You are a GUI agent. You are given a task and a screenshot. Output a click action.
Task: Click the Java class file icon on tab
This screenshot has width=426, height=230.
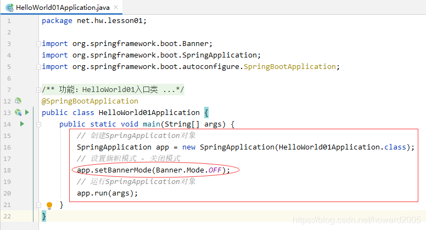pos(9,8)
